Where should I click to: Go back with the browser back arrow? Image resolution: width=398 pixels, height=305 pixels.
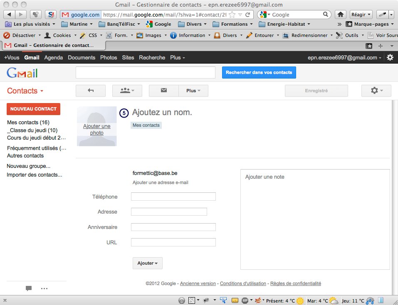click(10, 15)
